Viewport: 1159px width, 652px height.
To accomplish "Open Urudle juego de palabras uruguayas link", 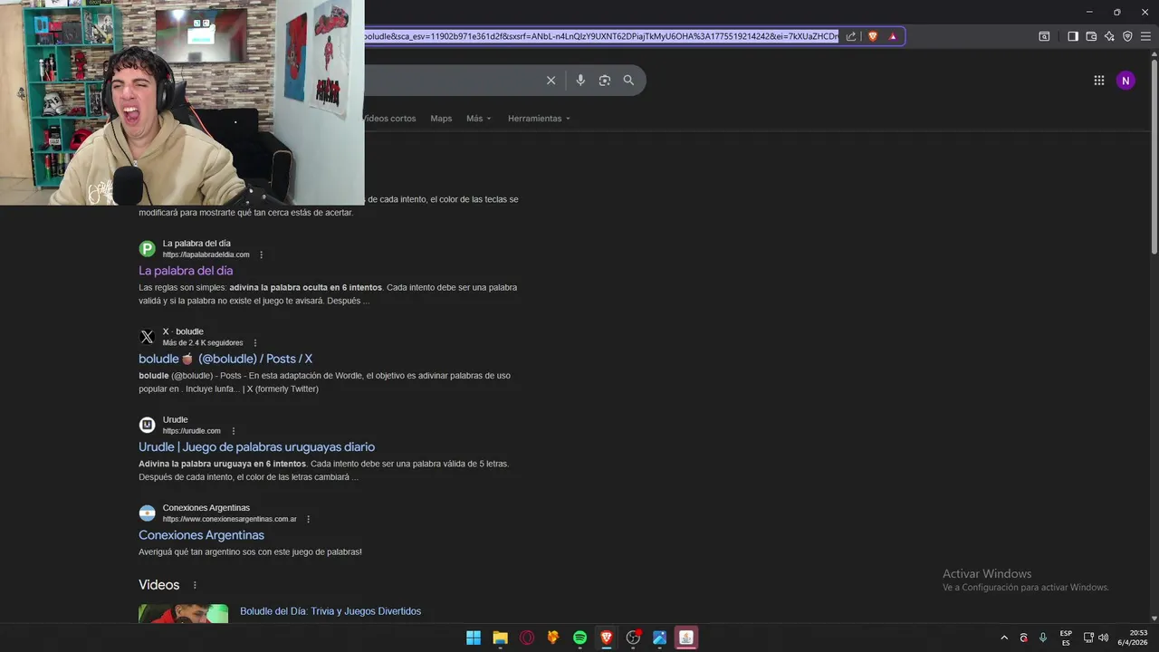I will click(256, 447).
